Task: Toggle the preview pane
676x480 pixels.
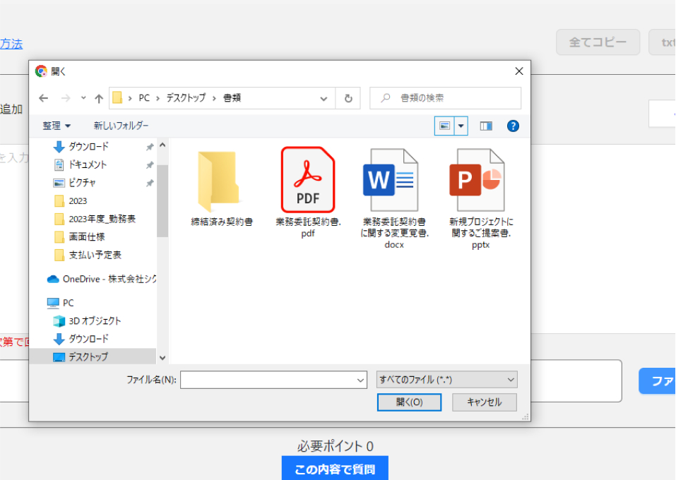Action: [485, 125]
